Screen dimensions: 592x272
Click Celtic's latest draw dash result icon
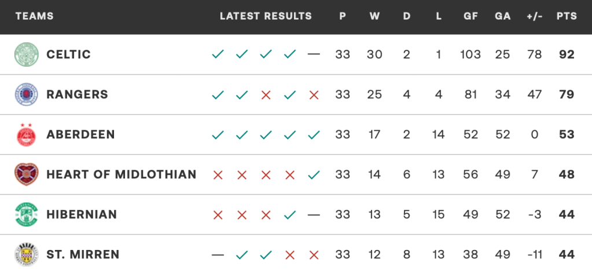pyautogui.click(x=314, y=54)
